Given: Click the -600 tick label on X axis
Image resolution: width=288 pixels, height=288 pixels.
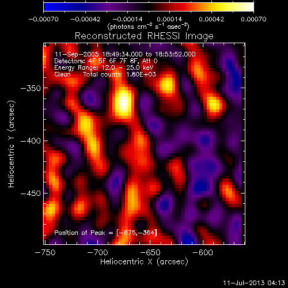Looking at the screenshot, I should point(203,252).
